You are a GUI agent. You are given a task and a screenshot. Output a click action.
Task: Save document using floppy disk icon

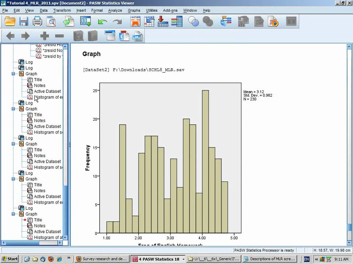point(24,22)
